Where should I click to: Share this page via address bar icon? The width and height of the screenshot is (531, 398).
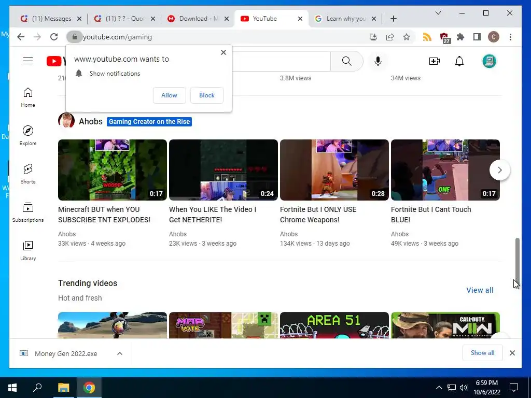coord(390,37)
